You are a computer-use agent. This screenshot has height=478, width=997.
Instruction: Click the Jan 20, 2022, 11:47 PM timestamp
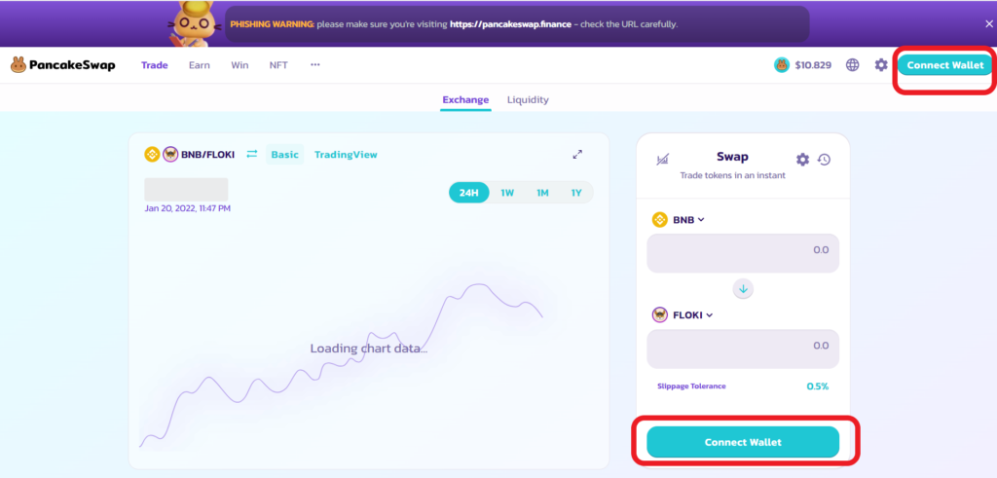(188, 208)
